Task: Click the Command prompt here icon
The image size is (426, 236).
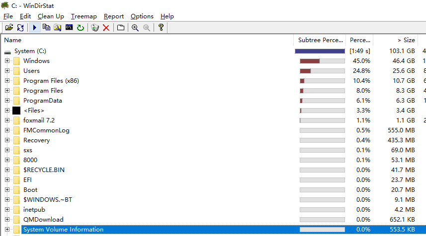Action: click(69, 27)
